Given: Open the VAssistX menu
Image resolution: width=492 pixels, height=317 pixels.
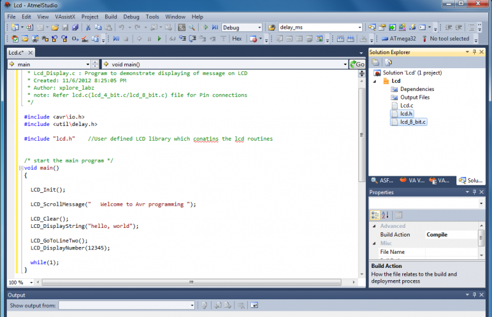Looking at the screenshot, I should click(65, 17).
